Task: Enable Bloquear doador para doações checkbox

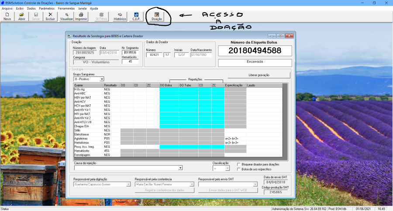Action: pos(238,165)
